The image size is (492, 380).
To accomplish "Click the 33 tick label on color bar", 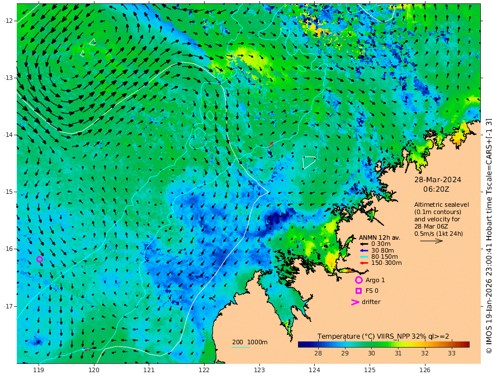I will [452, 353].
